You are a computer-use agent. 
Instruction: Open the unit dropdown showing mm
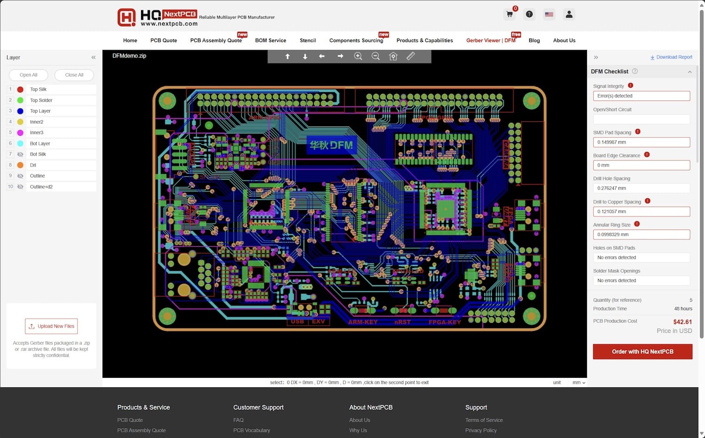[x=579, y=382]
